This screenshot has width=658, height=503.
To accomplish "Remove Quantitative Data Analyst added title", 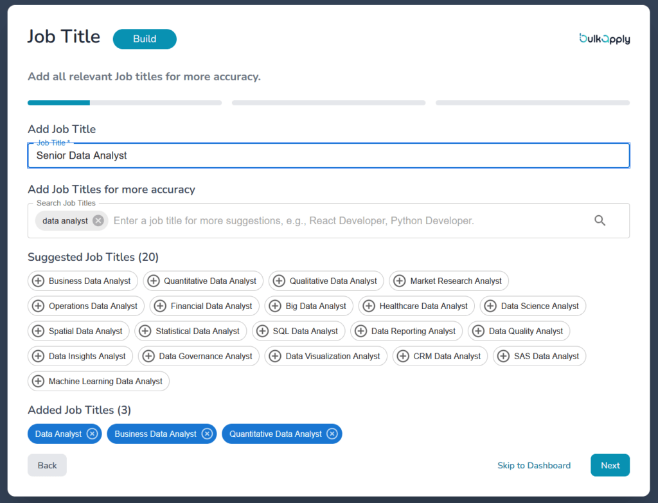I will 332,434.
